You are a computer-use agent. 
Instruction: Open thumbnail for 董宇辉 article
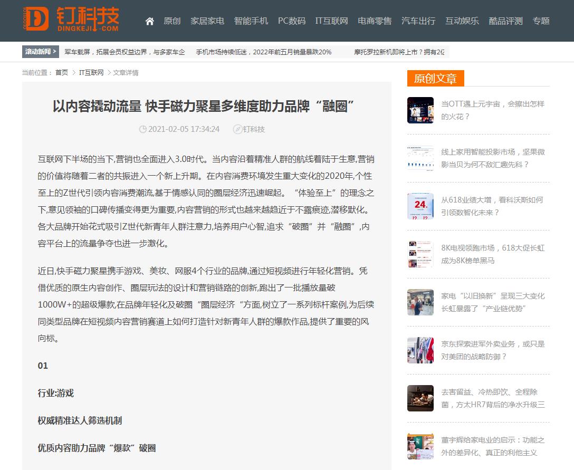(420, 446)
